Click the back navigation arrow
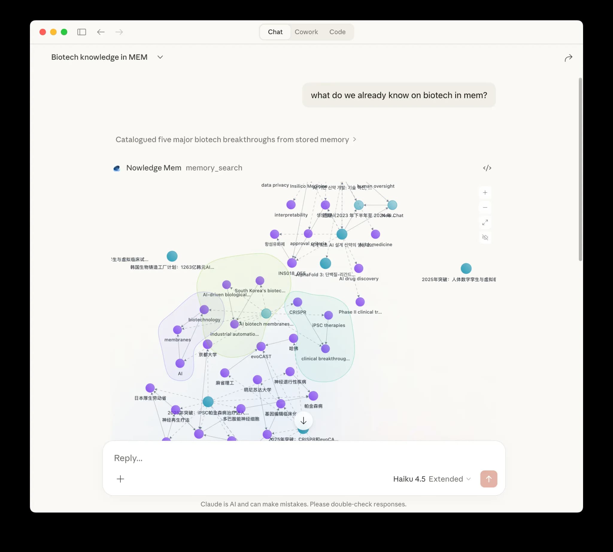Screen dimensions: 613x552 (101, 32)
